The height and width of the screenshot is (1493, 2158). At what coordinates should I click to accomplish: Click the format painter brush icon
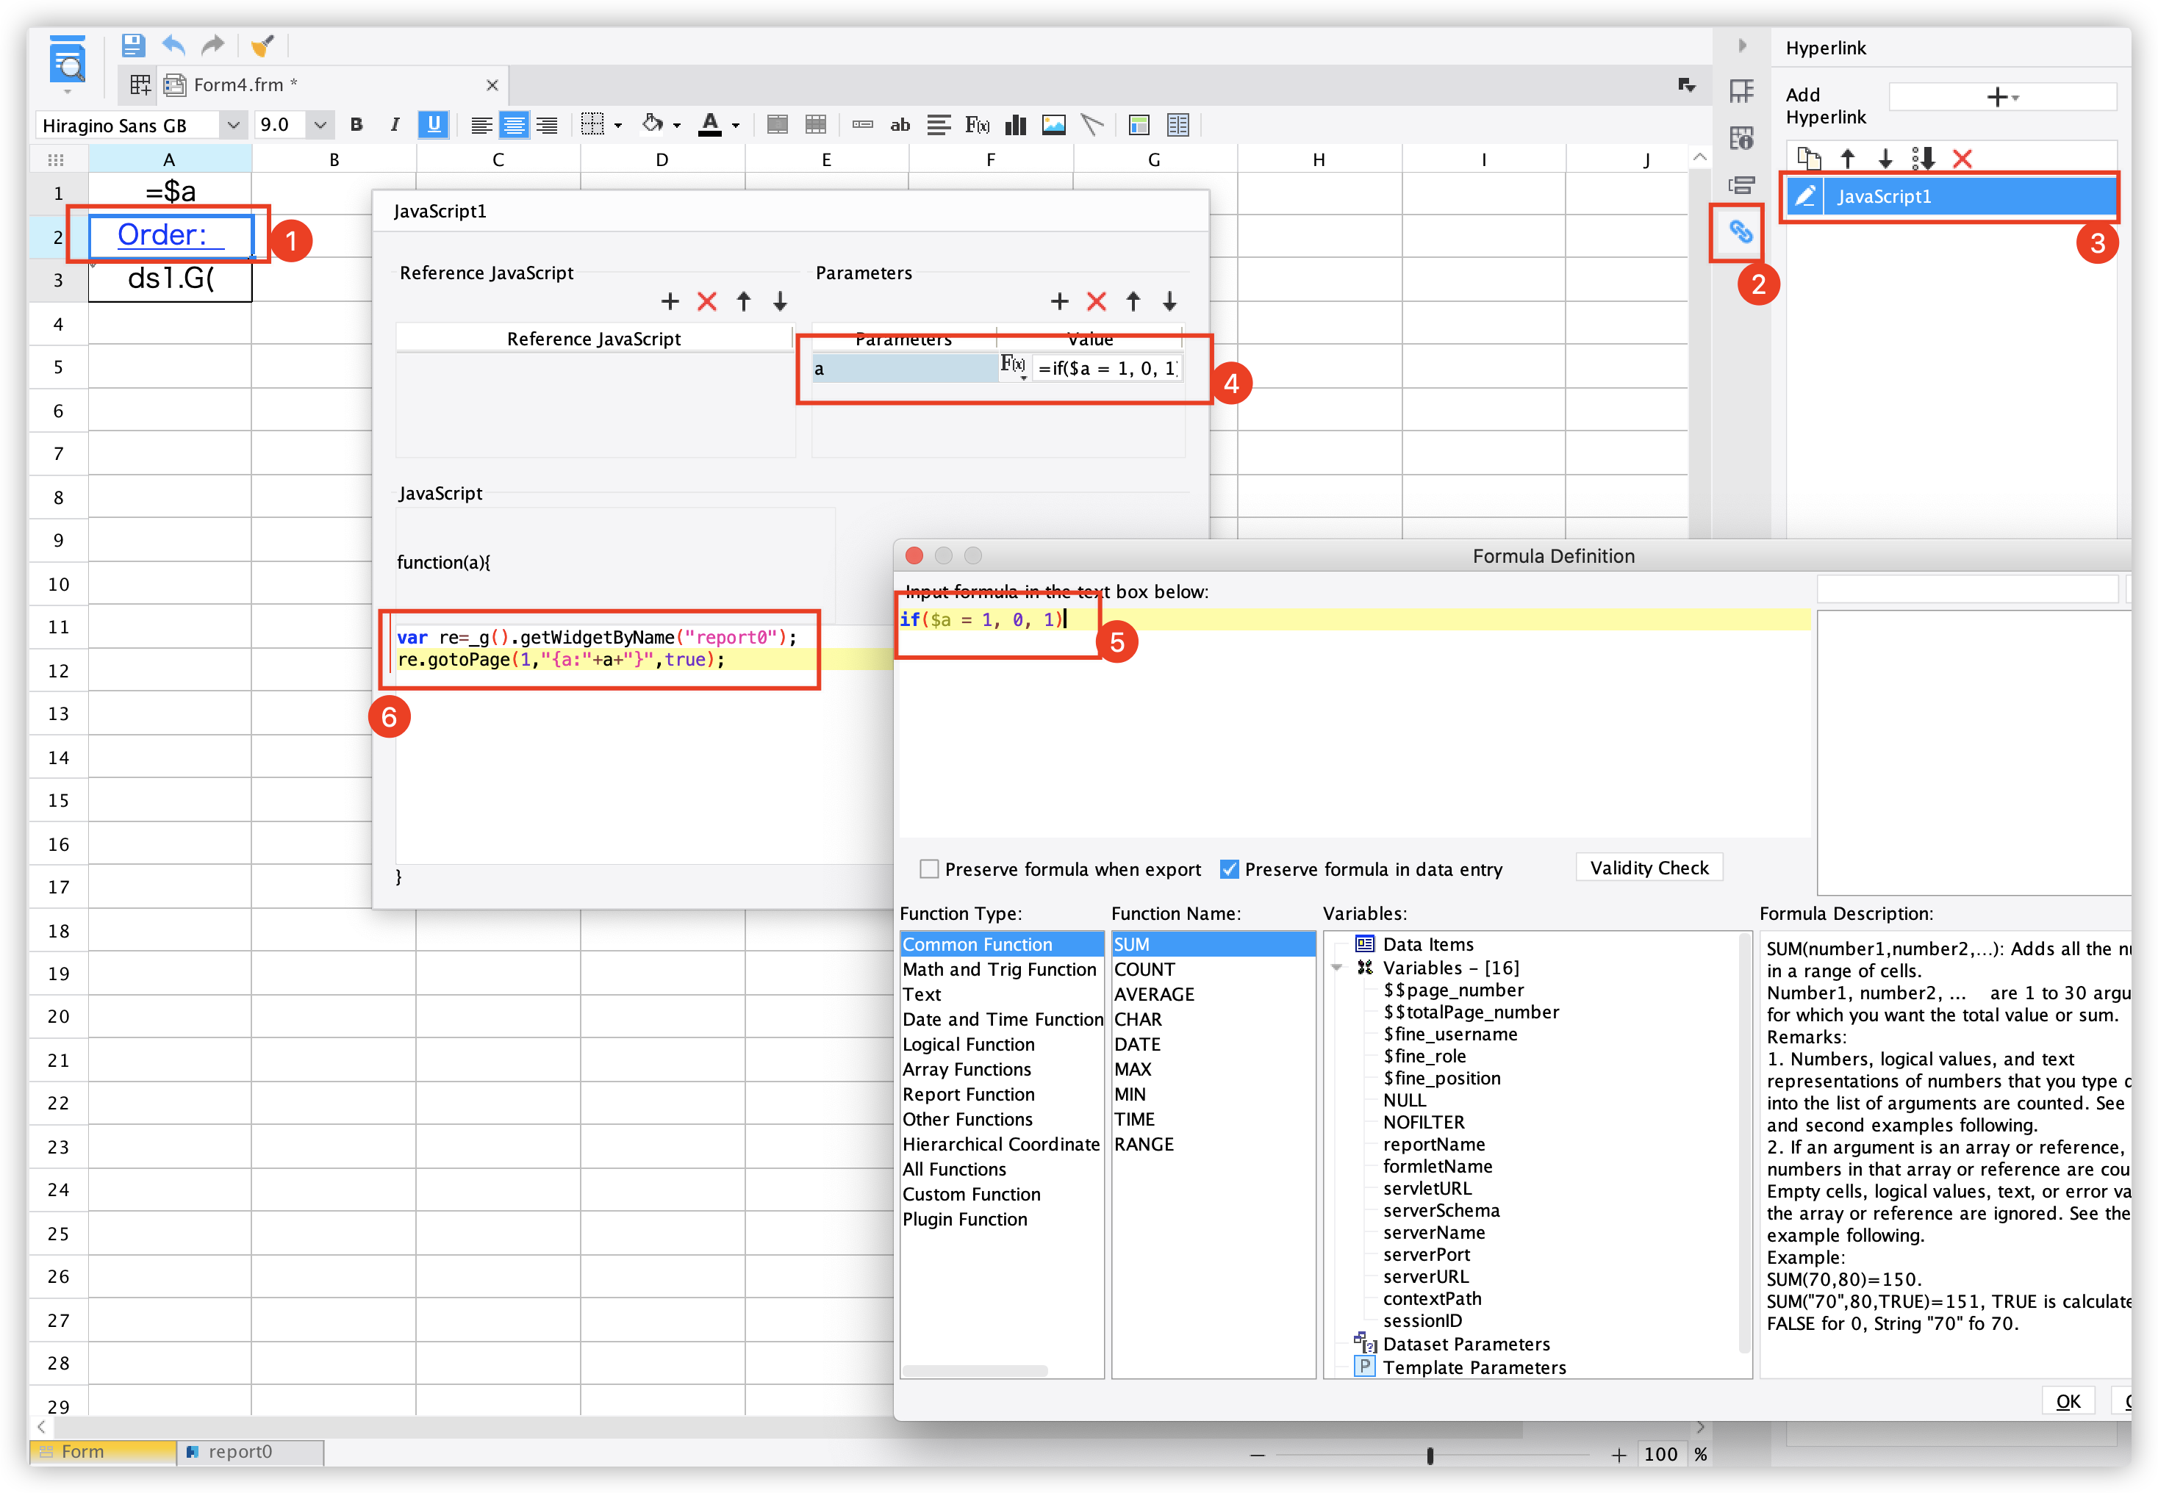[263, 44]
